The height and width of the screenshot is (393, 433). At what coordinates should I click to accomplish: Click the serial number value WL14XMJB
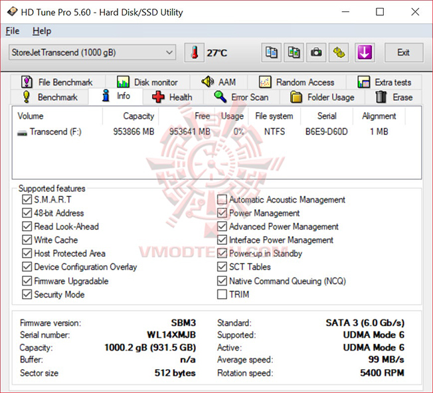(x=171, y=335)
